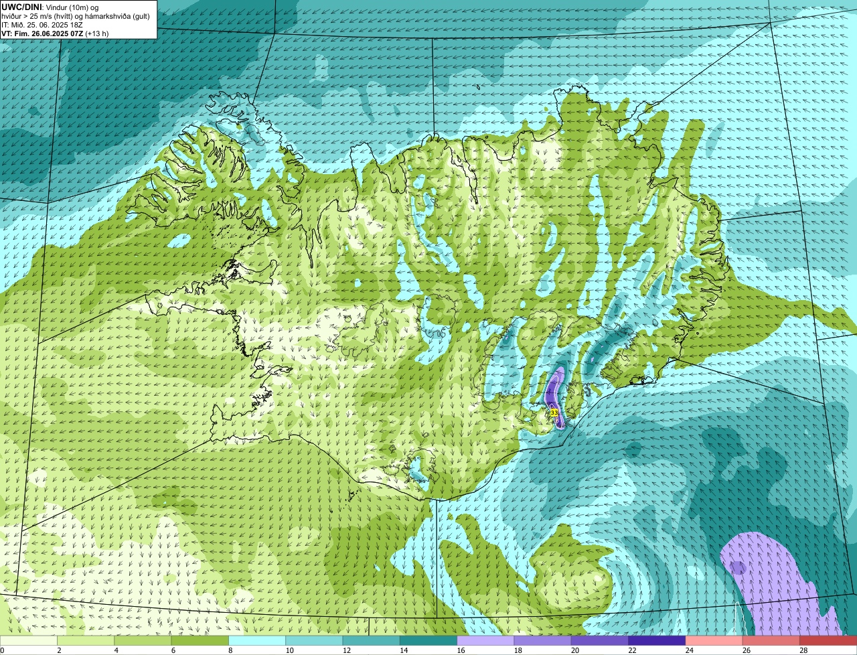Image resolution: width=857 pixels, height=655 pixels.
Task: Click the scale label '26'
Action: (x=745, y=650)
